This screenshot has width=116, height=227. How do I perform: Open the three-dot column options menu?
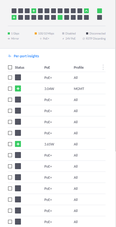click(x=103, y=67)
